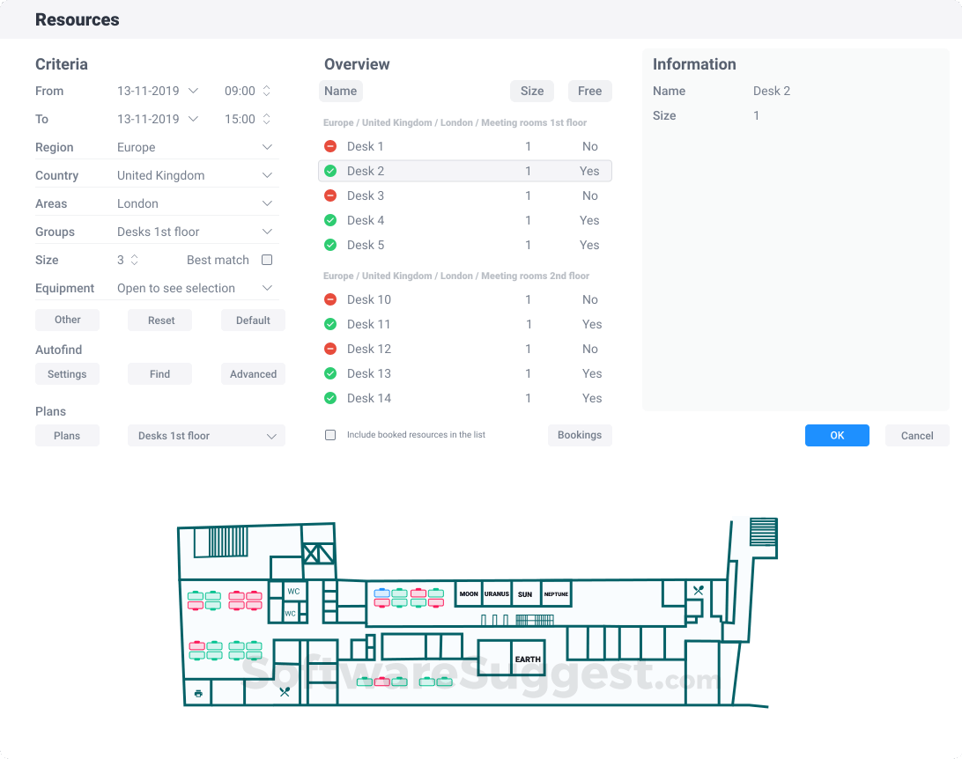The height and width of the screenshot is (759, 962).
Task: Sort the overview by the Free column
Action: click(589, 91)
